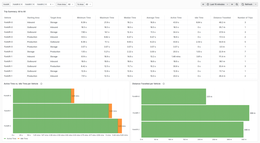Select the 22.9 m Distance Travelled cell

tap(222, 52)
